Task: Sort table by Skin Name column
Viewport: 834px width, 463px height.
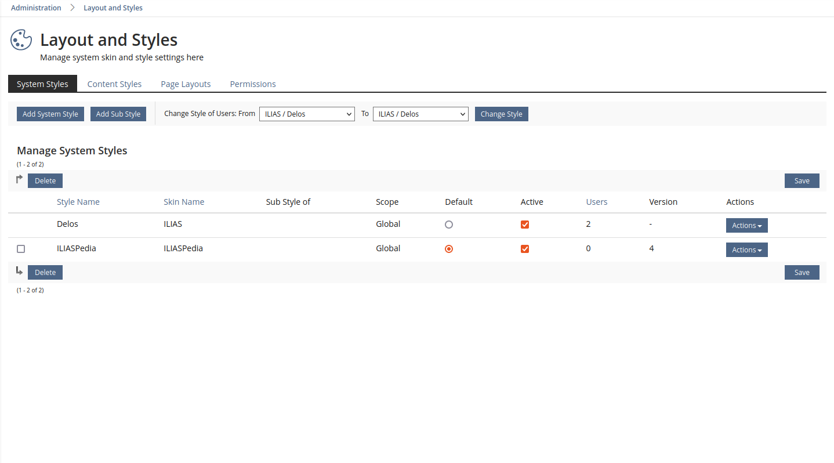Action: [x=184, y=202]
